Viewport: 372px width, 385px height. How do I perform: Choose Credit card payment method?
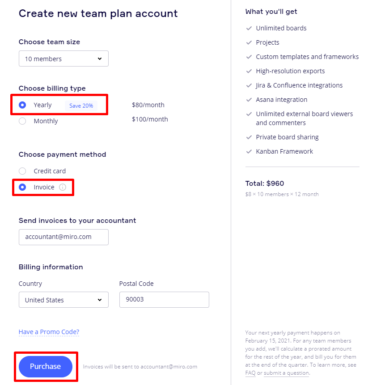(x=23, y=171)
